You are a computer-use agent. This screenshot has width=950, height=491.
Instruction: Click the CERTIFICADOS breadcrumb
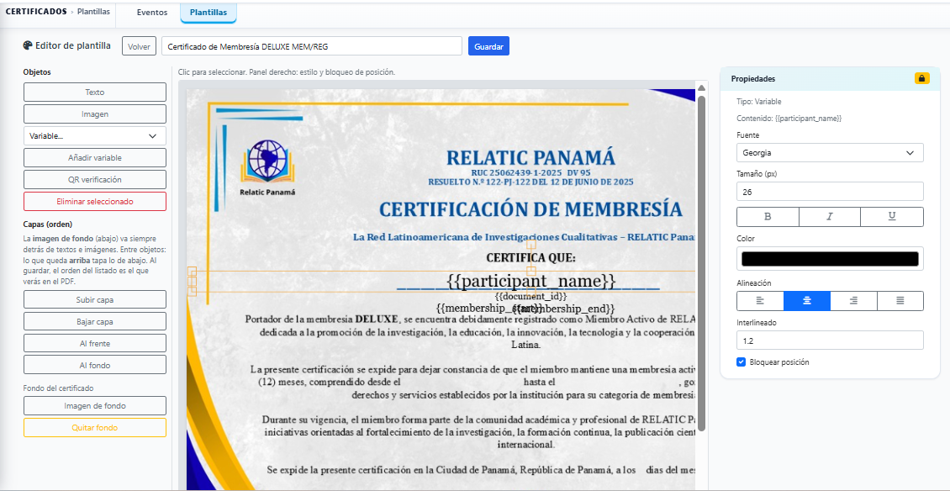tap(36, 12)
